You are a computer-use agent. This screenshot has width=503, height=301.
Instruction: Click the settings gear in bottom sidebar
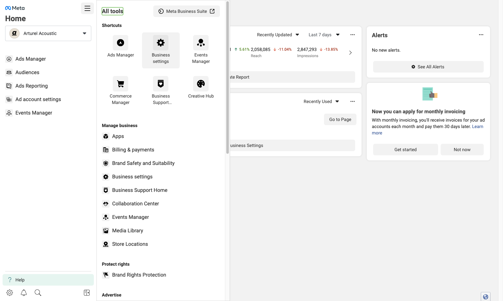tap(10, 293)
